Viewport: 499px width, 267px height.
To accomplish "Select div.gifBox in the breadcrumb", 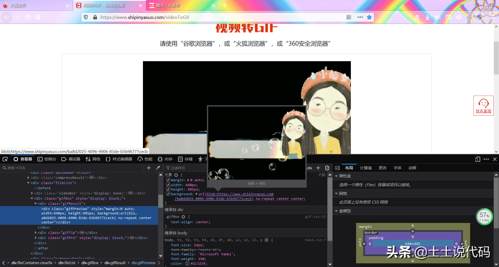I will click(90, 263).
